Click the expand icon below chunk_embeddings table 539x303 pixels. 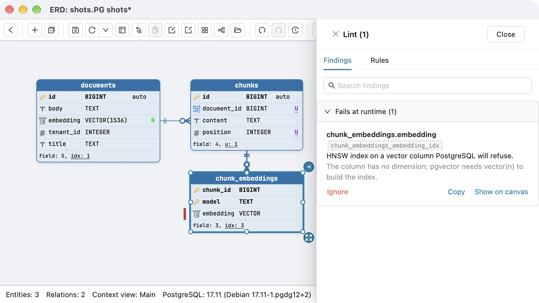[309, 238]
